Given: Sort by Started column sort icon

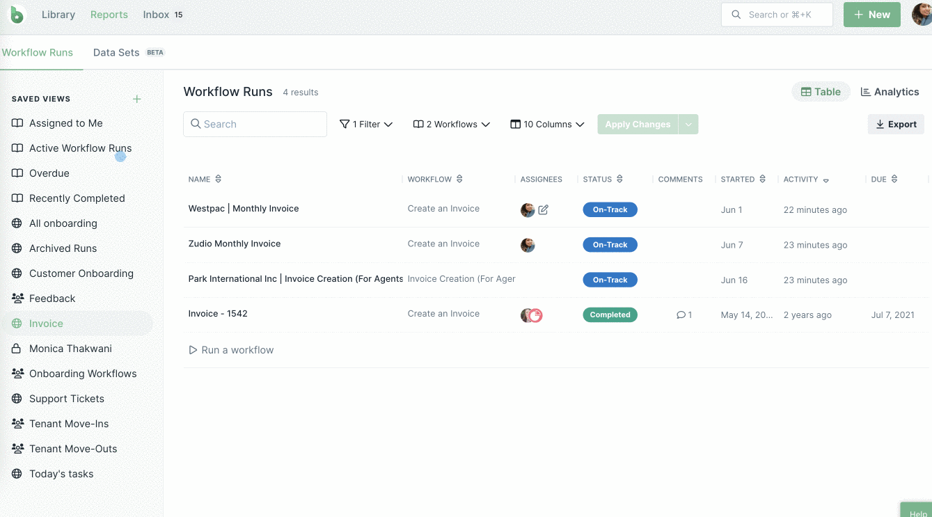Looking at the screenshot, I should 763,179.
